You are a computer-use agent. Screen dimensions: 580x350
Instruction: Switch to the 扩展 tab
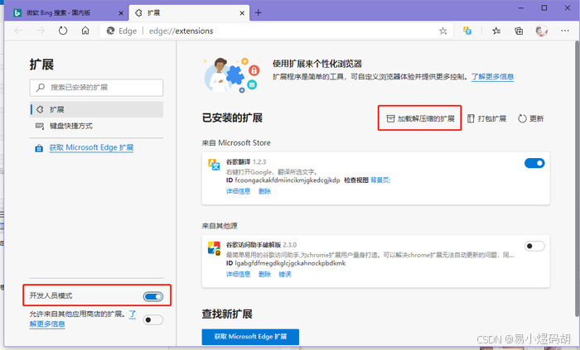pos(189,13)
